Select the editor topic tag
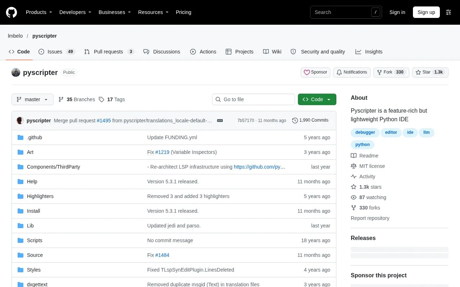 (x=391, y=132)
